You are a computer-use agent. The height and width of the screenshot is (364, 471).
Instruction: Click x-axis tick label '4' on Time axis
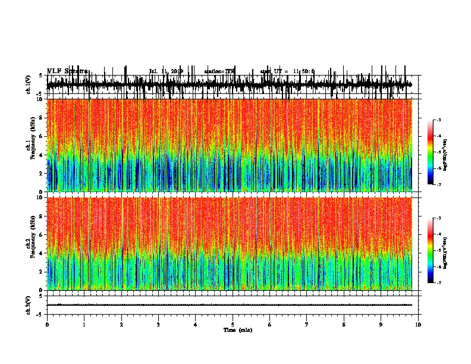pos(196,324)
